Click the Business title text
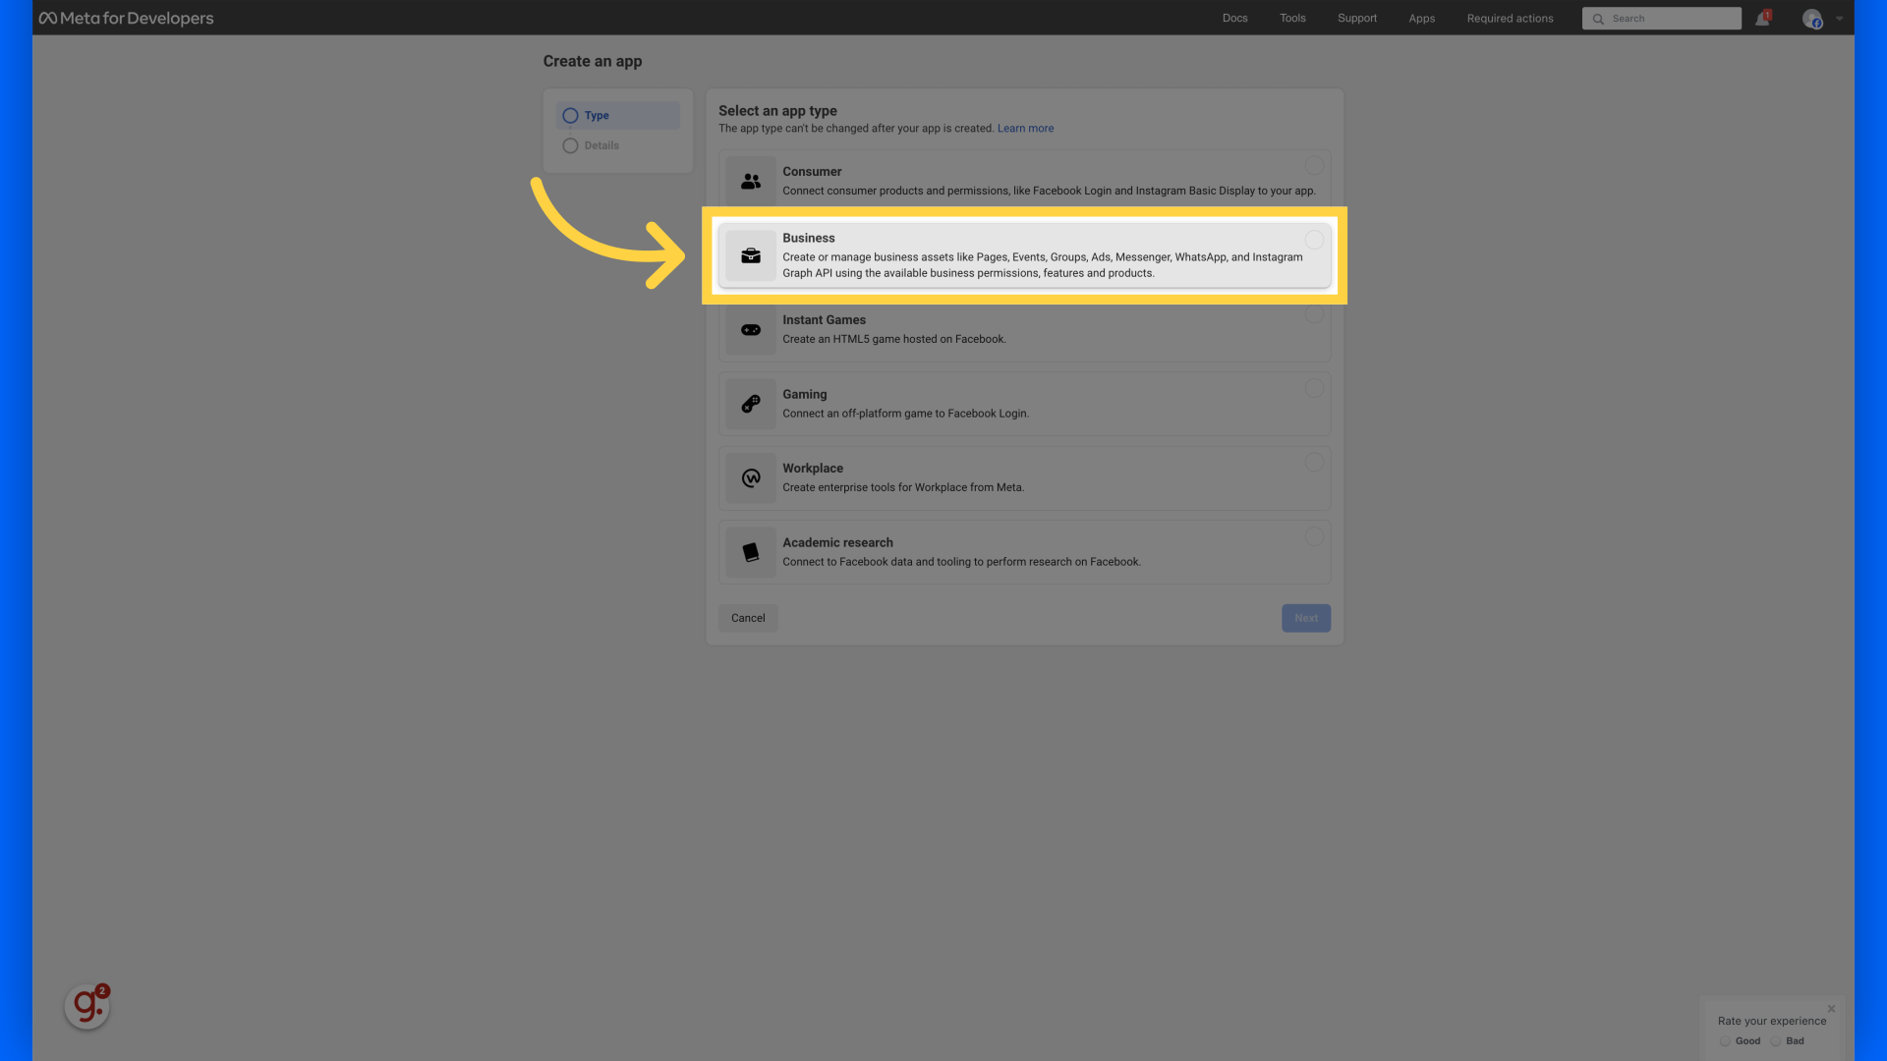The height and width of the screenshot is (1061, 1887). click(809, 238)
